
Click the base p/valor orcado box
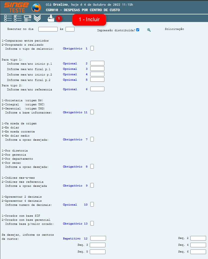tap(92, 223)
